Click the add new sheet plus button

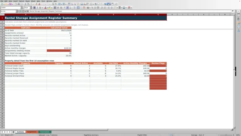[x=13, y=132]
